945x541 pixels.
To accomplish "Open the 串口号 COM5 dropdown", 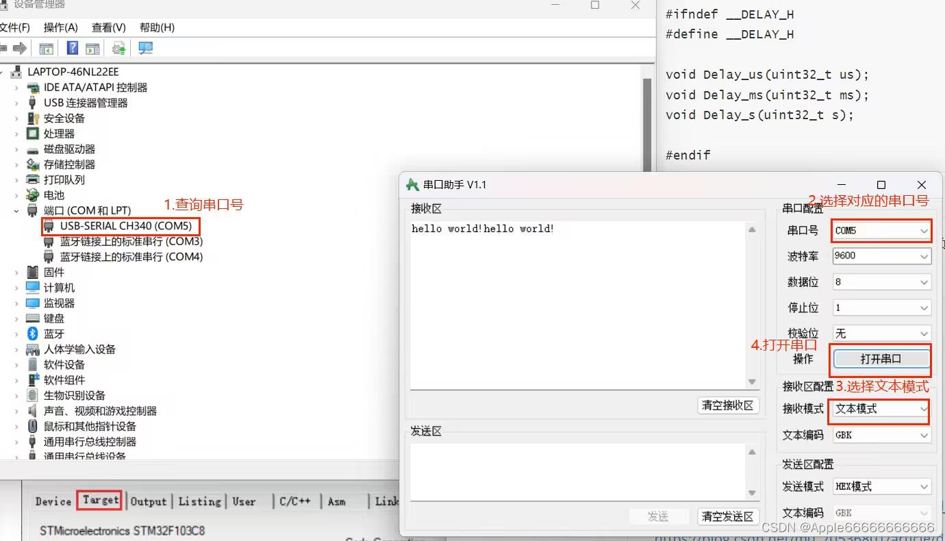I will tap(924, 231).
